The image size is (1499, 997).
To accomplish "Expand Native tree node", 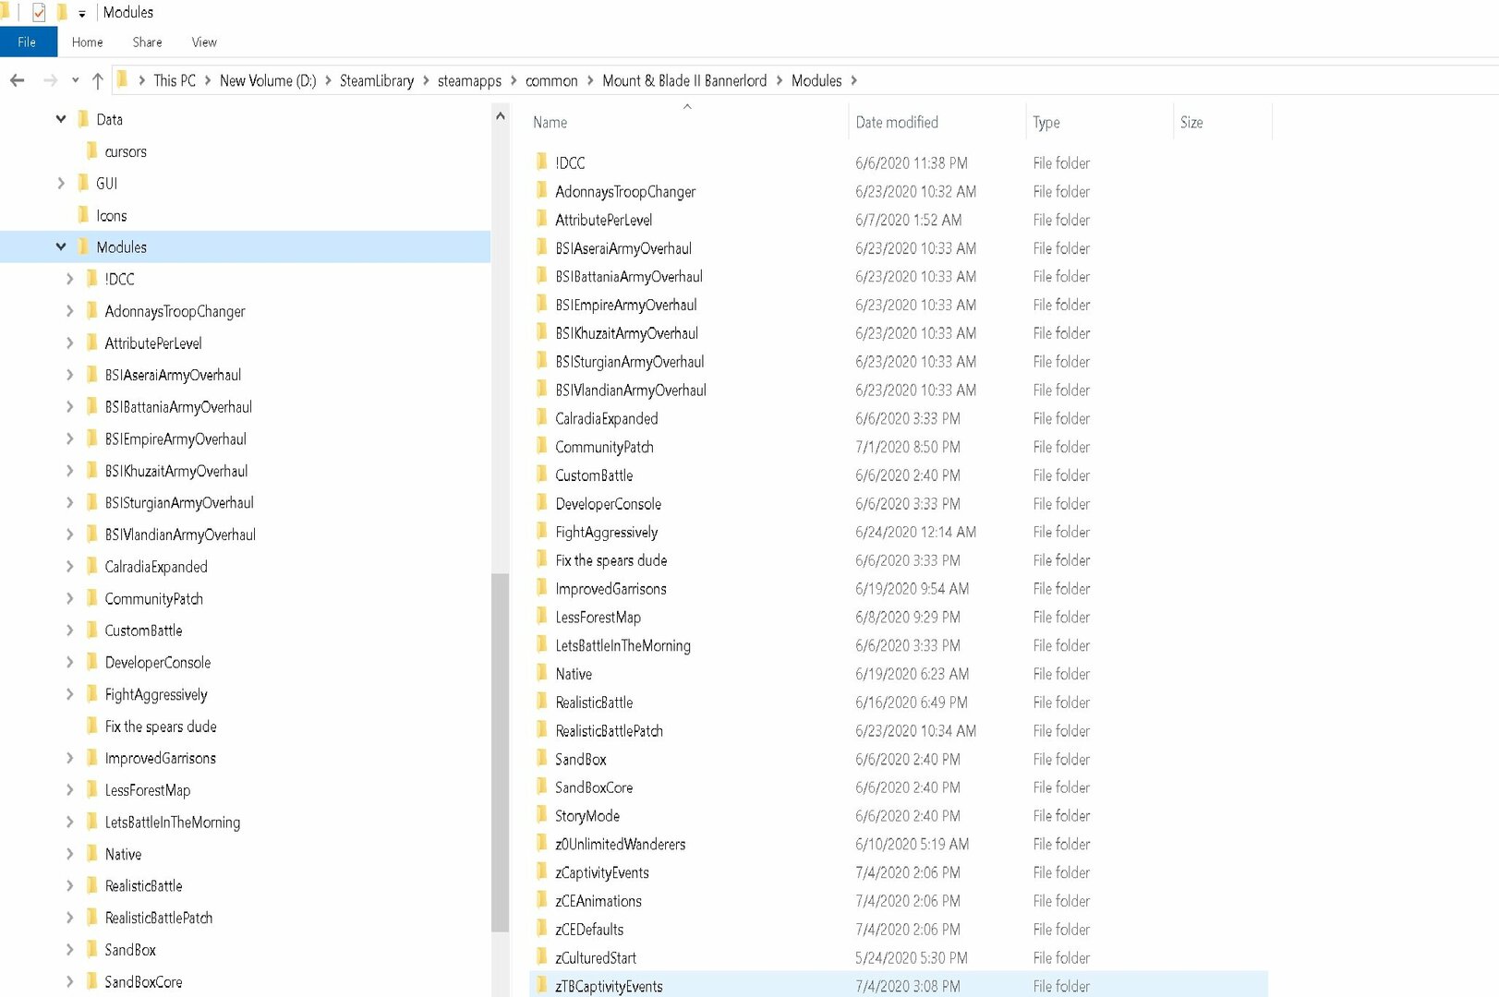I will [x=69, y=854].
